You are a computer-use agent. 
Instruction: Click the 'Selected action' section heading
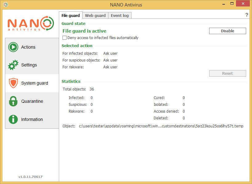77,46
